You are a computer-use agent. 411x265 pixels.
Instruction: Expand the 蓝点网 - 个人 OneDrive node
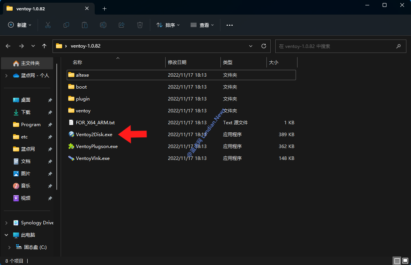[x=6, y=76]
